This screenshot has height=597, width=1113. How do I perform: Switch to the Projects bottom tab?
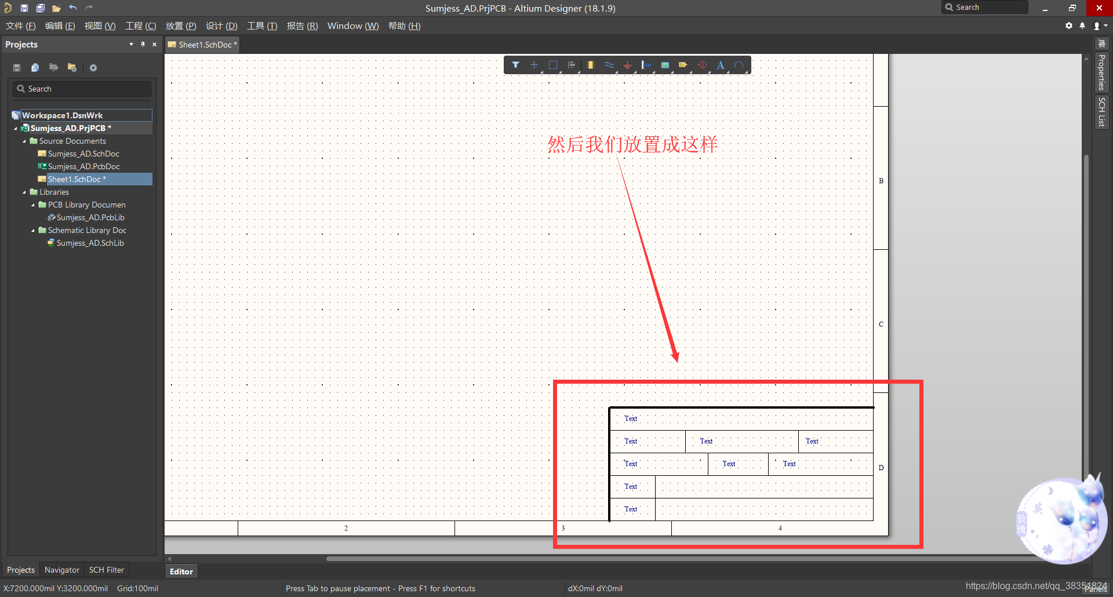(21, 570)
